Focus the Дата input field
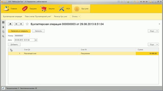Image resolution: width=163 pixels, height=91 pixels. pos(24,40)
